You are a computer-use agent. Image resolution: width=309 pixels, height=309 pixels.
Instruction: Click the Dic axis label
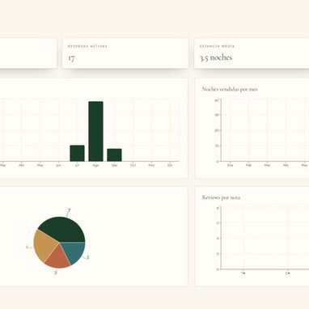click(x=170, y=165)
